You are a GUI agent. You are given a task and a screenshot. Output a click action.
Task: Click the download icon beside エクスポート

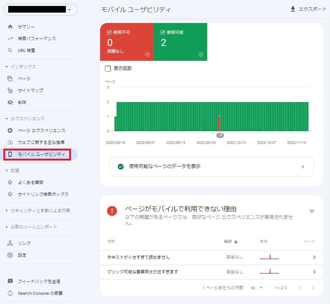click(293, 9)
